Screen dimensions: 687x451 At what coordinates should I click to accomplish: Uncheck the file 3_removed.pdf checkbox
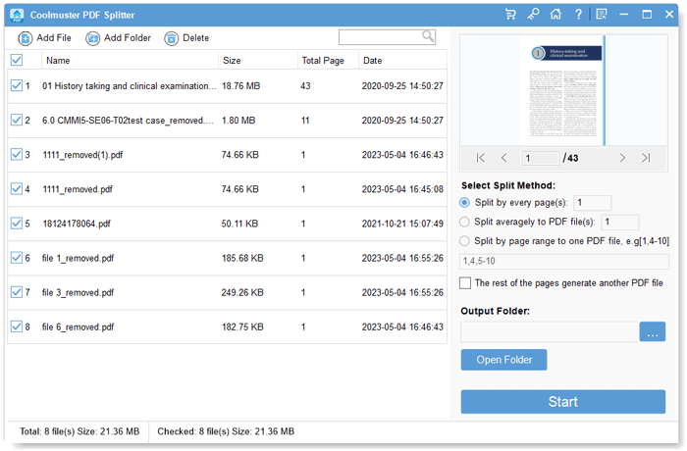[17, 292]
